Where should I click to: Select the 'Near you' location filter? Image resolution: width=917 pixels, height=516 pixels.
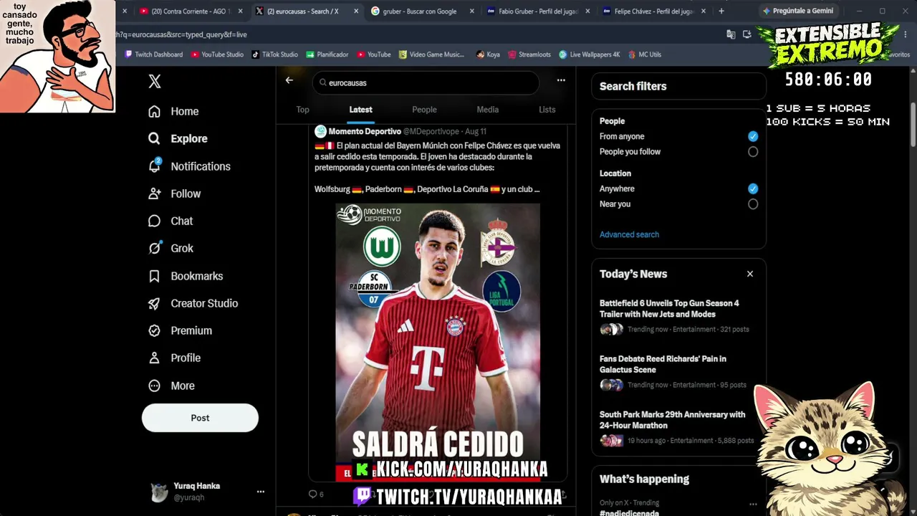[753, 204]
